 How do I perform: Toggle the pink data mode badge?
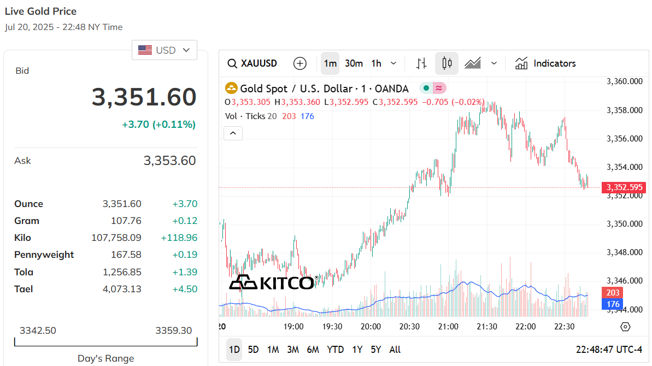439,88
